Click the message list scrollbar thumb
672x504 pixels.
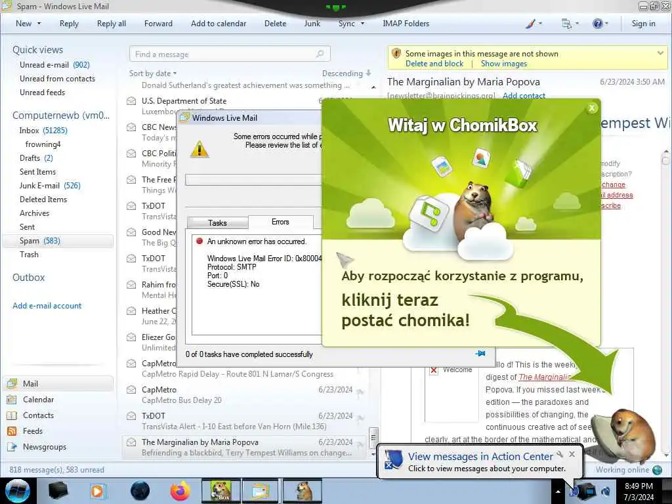coord(373,437)
